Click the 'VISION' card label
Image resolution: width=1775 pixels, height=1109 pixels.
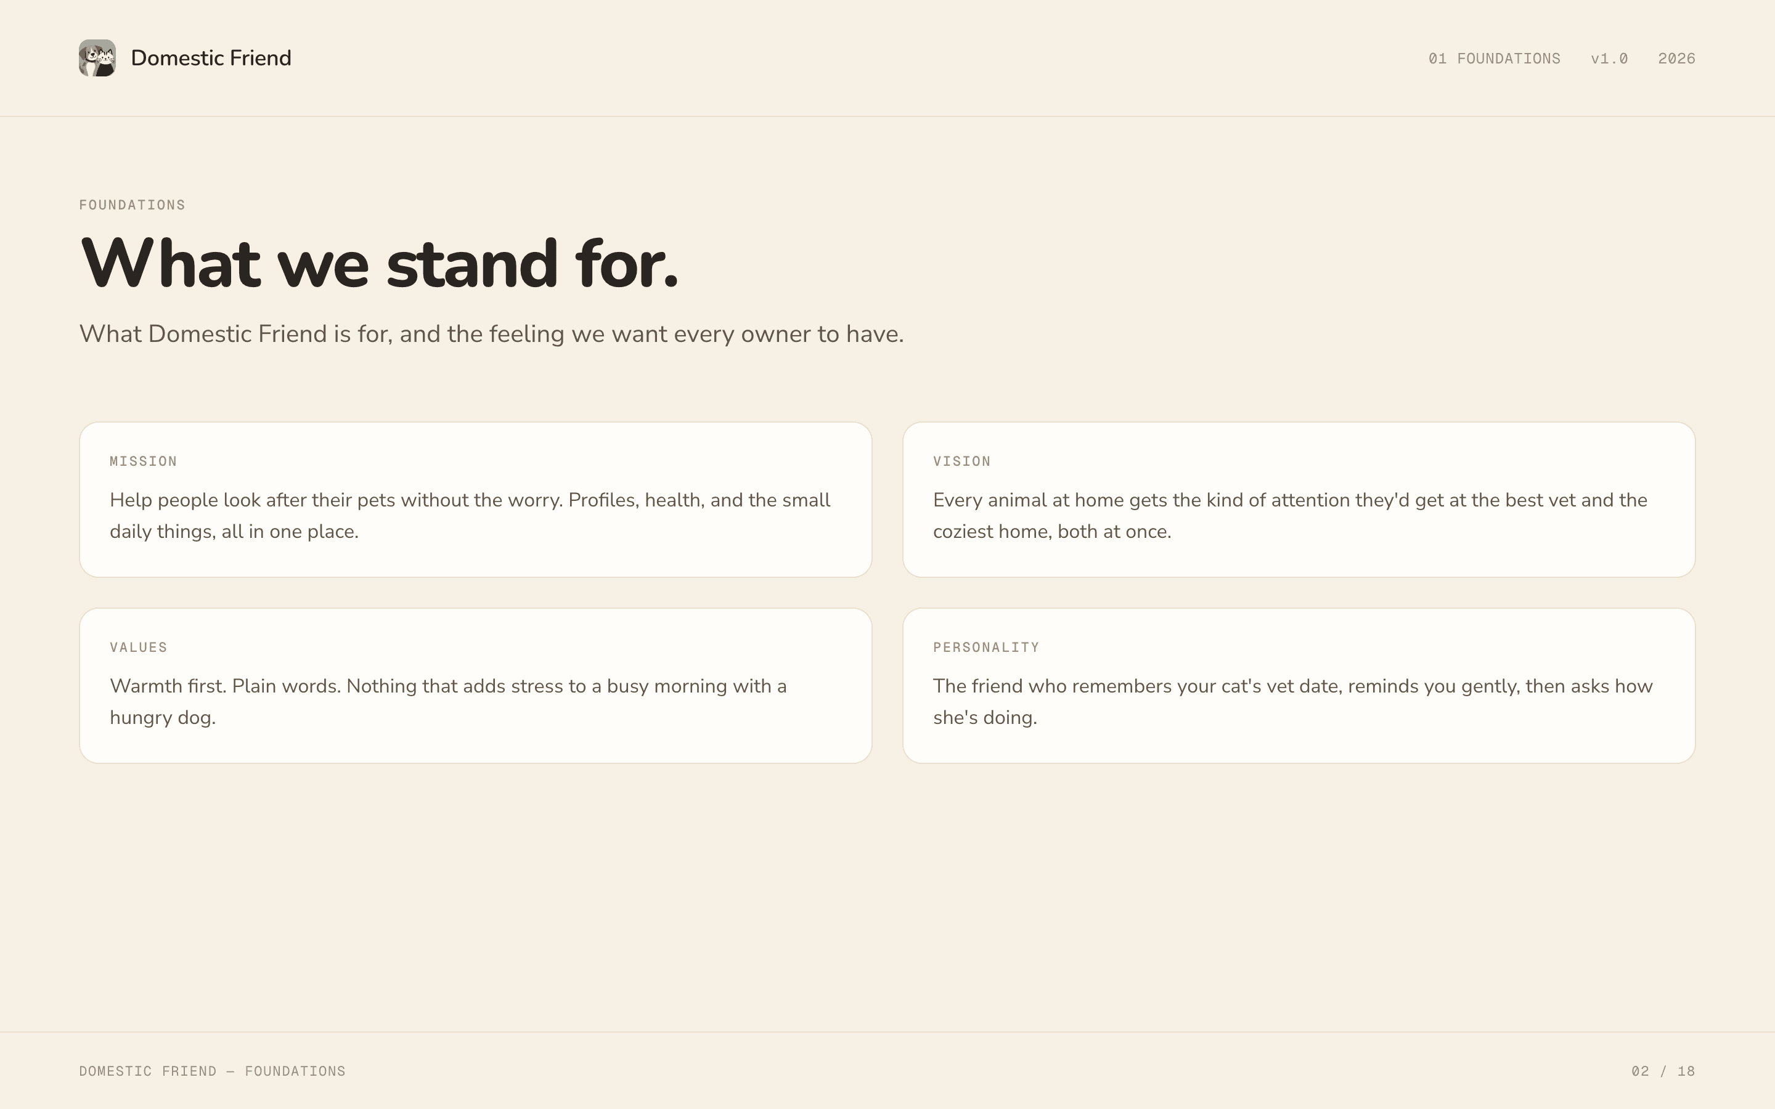pyautogui.click(x=962, y=461)
